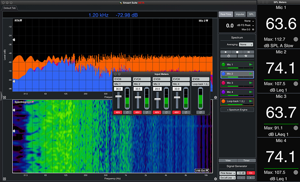Expand the 1/48 Oct resolution menu
Image resolution: width=300 pixels, height=182 pixels.
coord(202,170)
